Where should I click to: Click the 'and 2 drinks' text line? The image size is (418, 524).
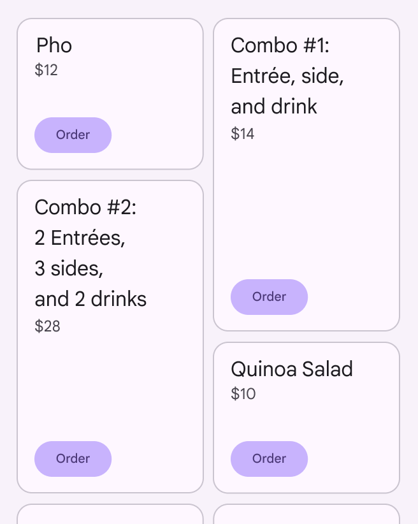point(90,299)
